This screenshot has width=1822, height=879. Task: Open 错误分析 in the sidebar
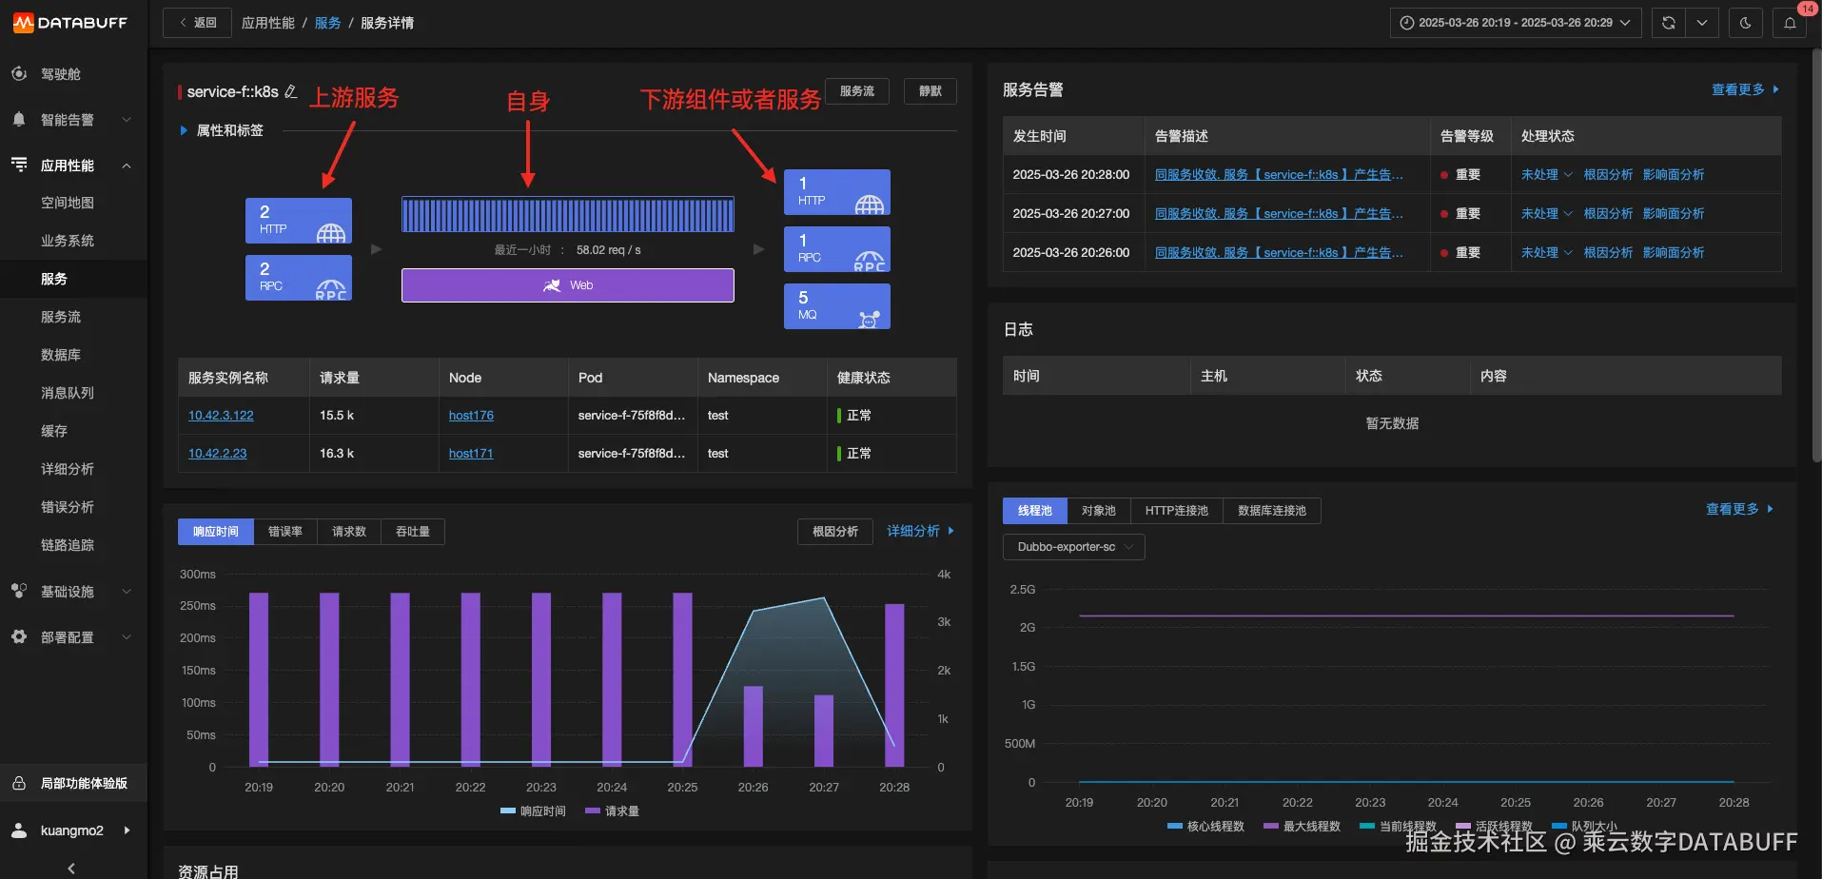[68, 507]
